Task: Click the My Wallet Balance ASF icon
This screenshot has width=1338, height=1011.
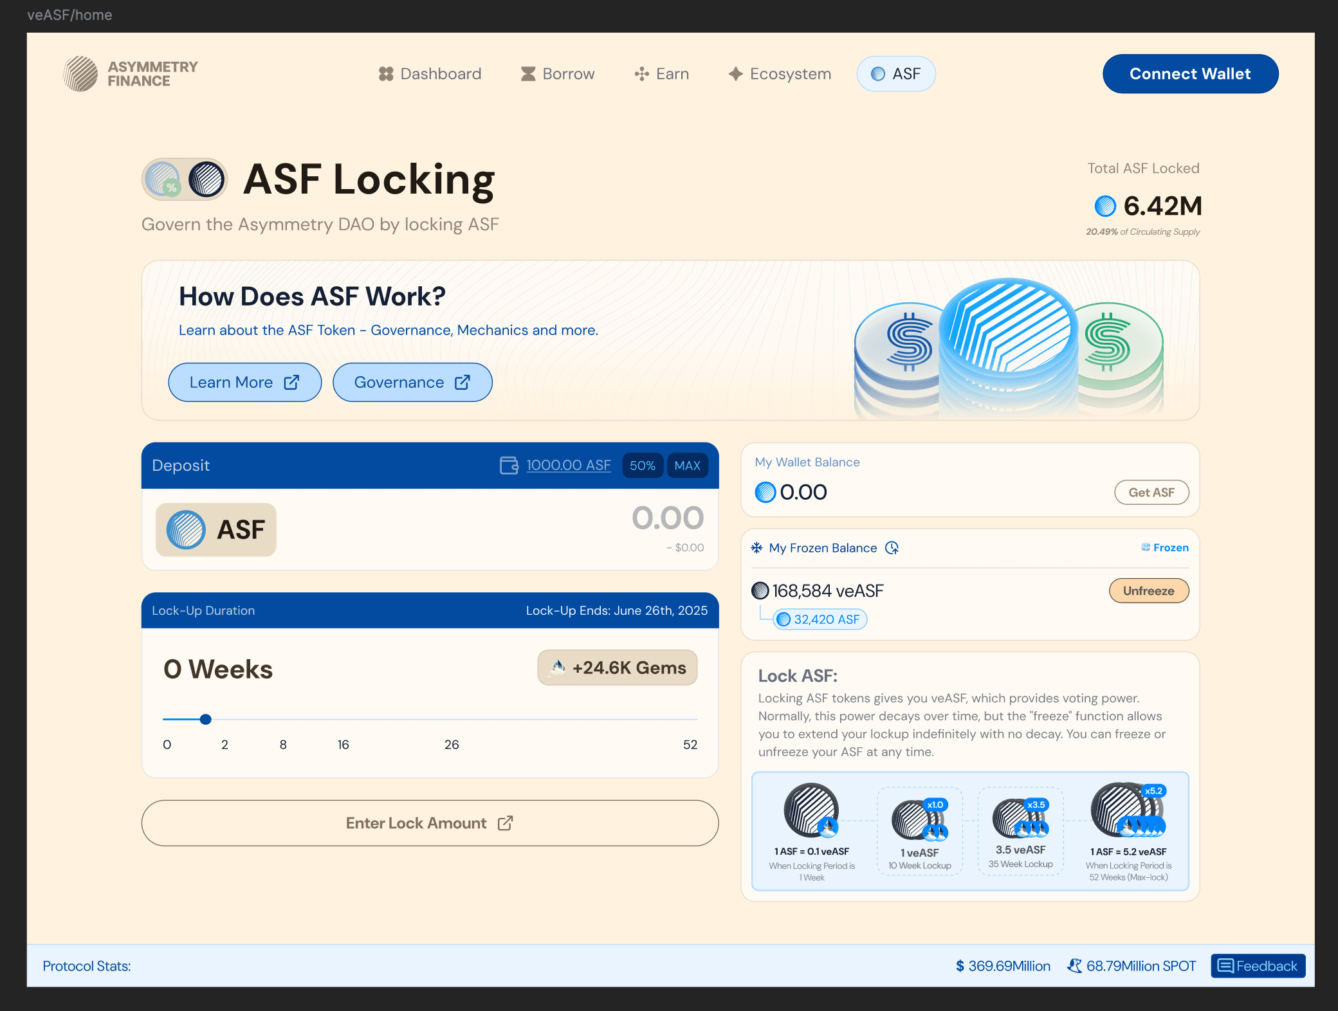Action: (765, 493)
